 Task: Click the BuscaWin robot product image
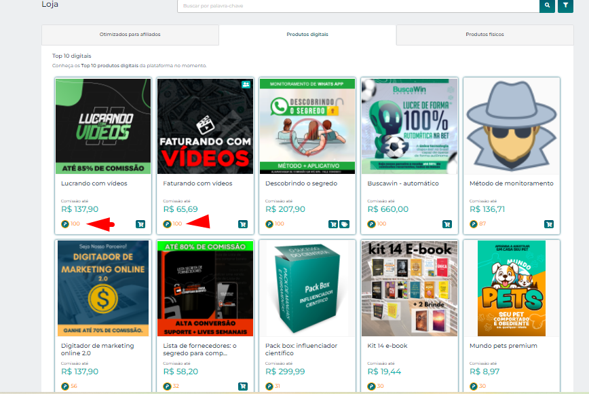(x=409, y=126)
